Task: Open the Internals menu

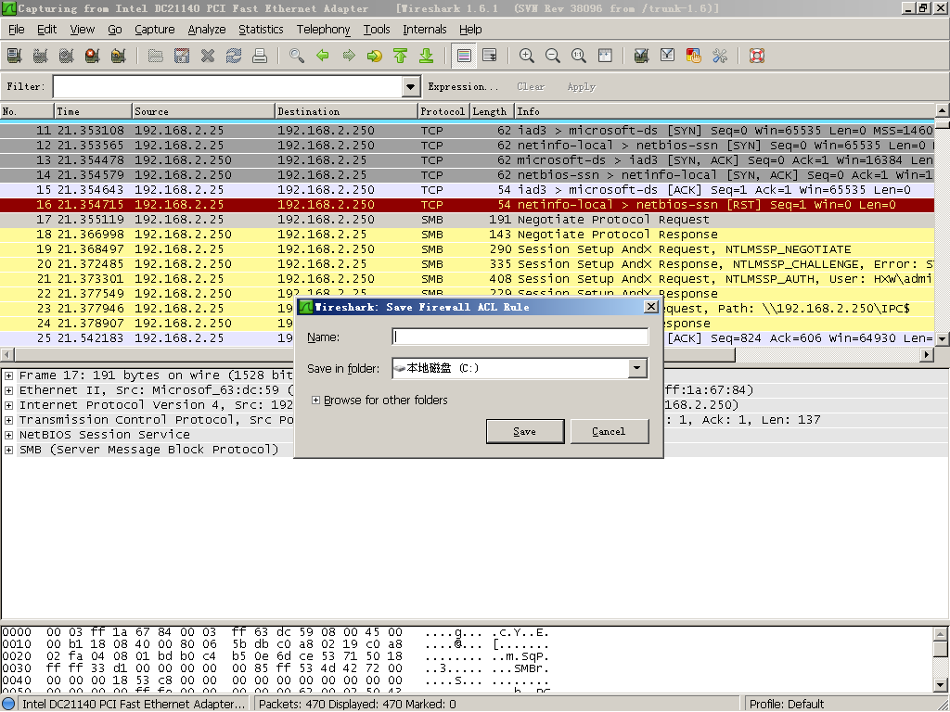Action: [424, 29]
